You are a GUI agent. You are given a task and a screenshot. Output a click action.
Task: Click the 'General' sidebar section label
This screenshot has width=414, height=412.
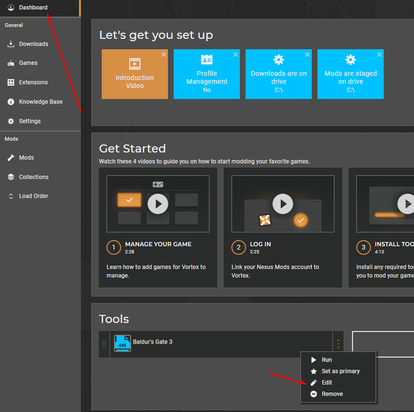(14, 25)
